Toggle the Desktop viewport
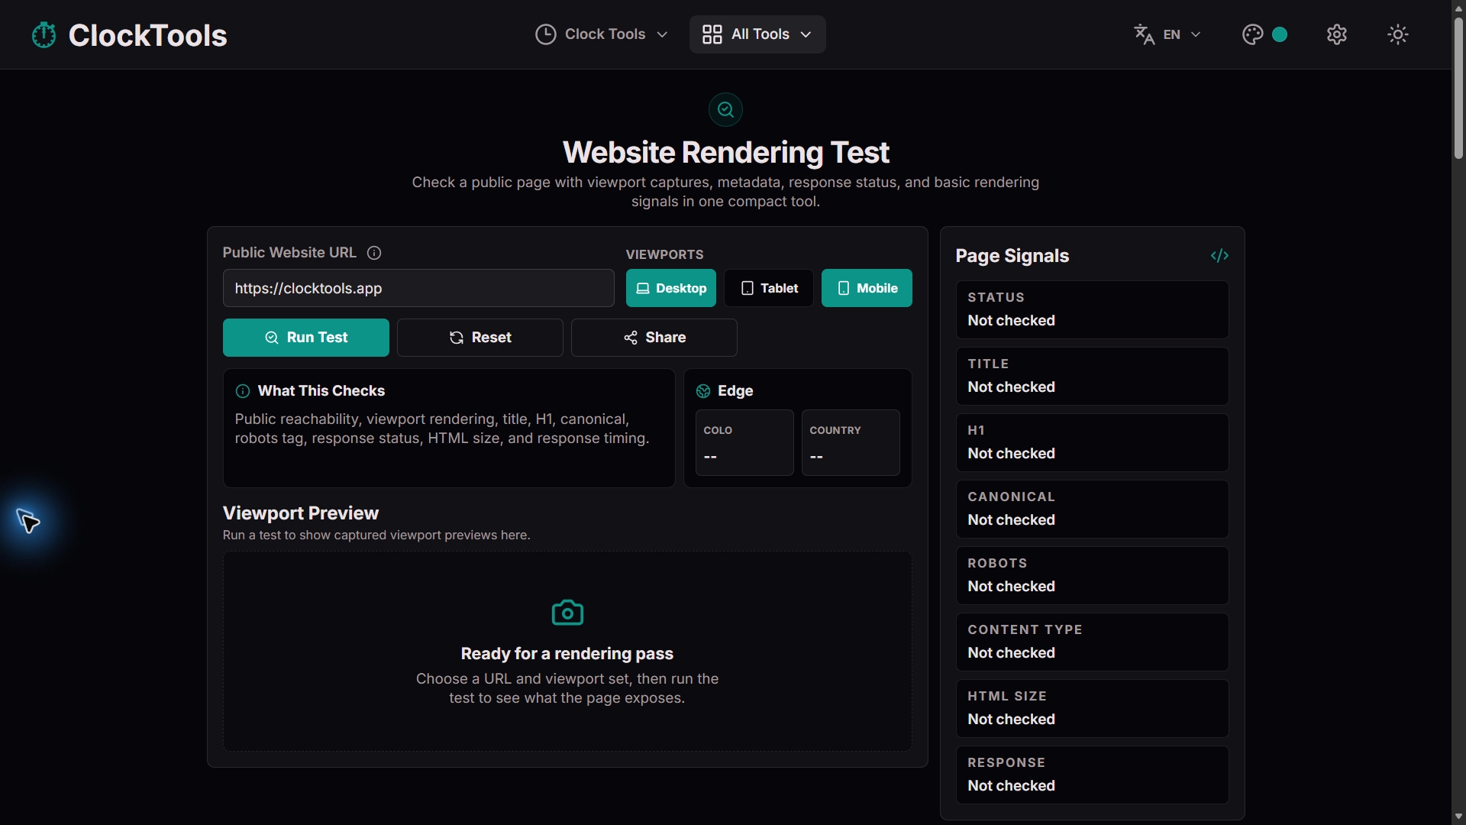 671,288
